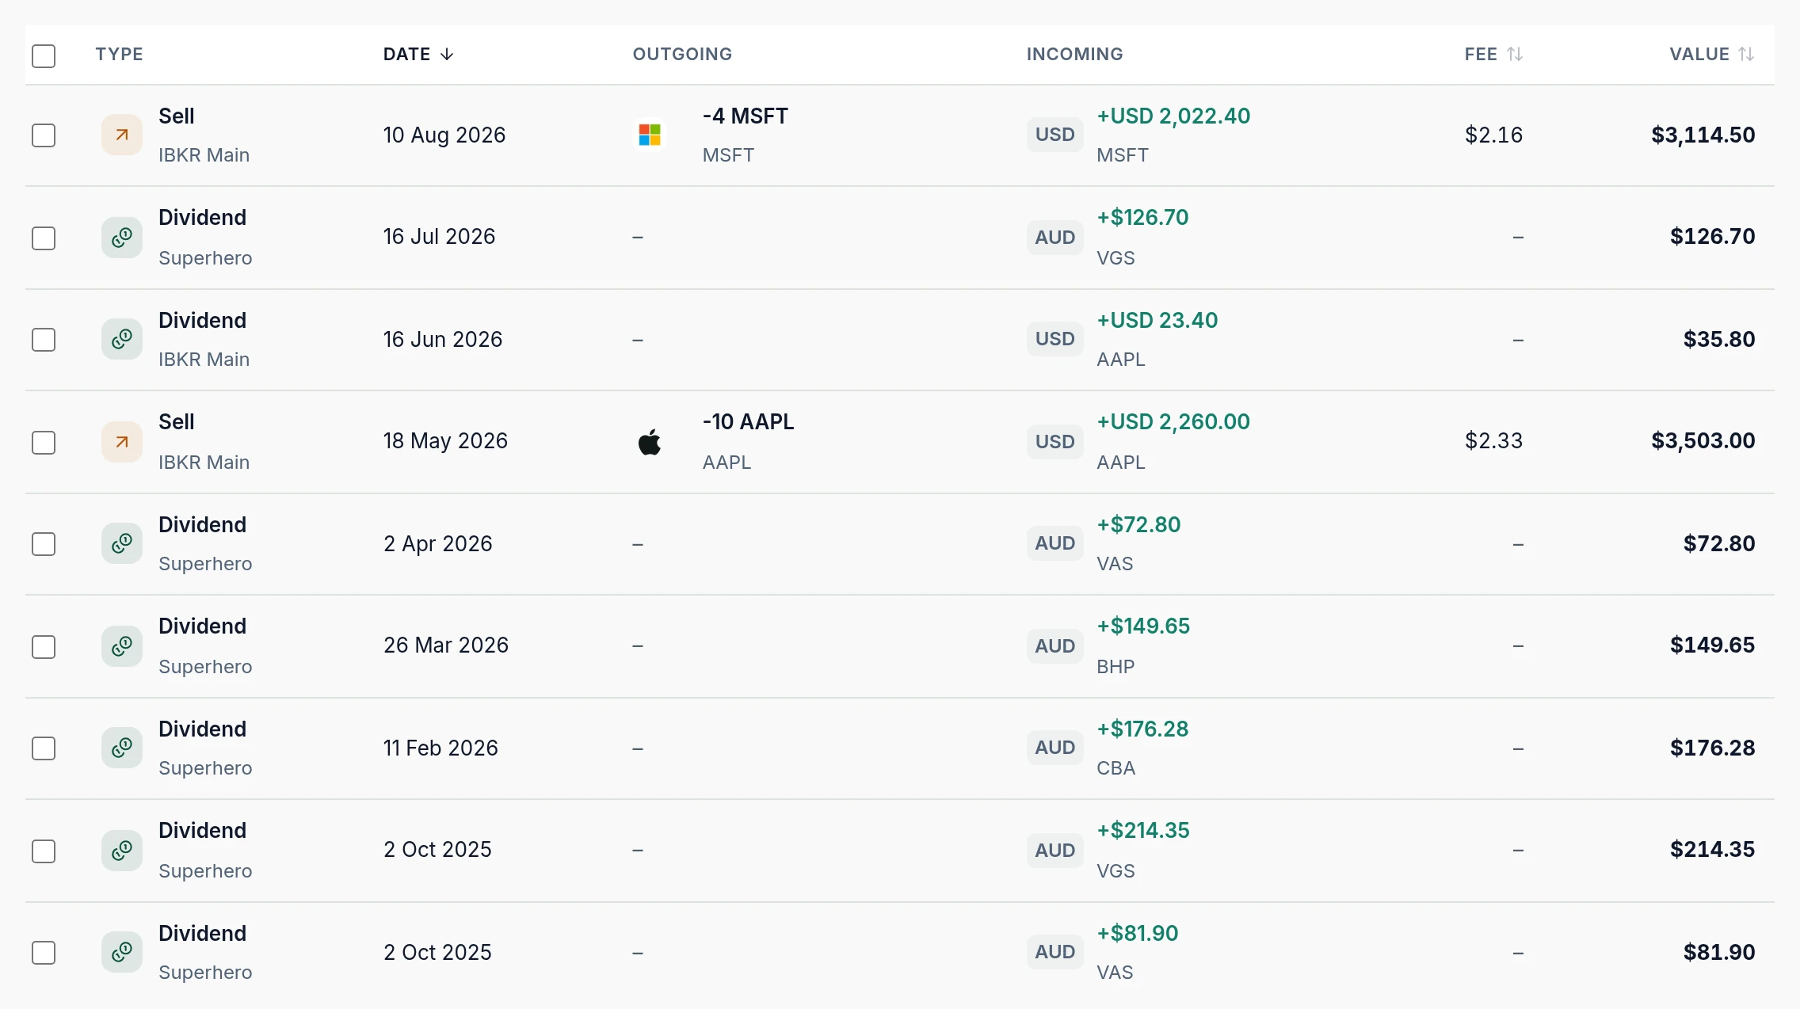Click the Sell arrow icon for AAPL row
Image resolution: width=1800 pixels, height=1009 pixels.
122,442
